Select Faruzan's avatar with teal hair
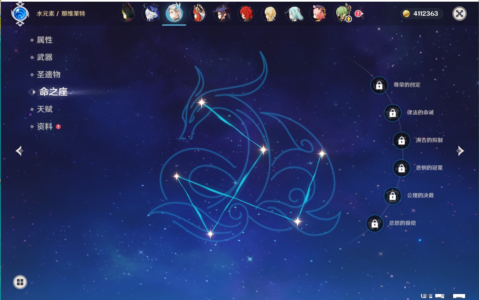This screenshot has height=300, width=479. (294, 14)
